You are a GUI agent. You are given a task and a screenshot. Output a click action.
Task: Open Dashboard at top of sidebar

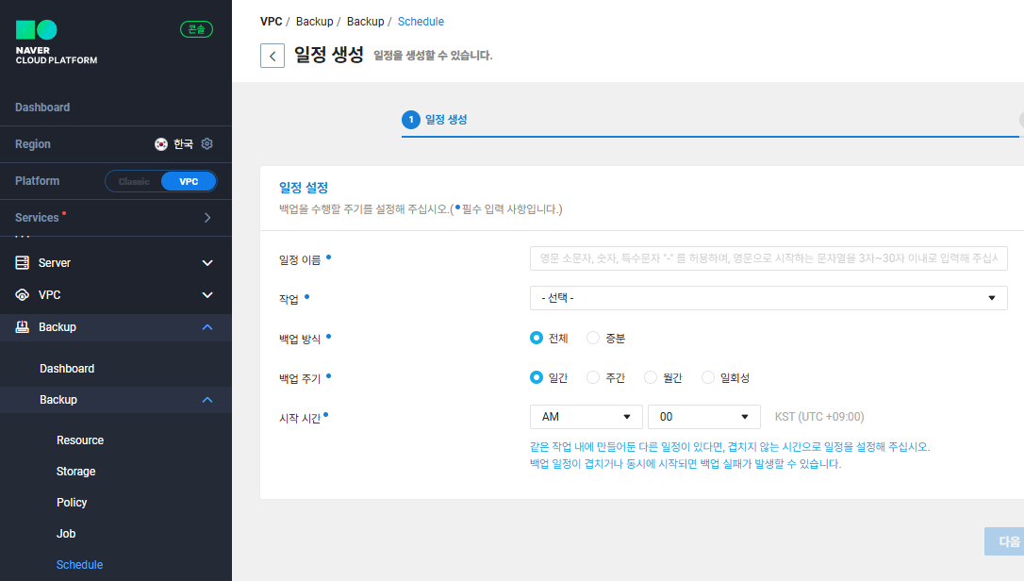click(x=42, y=108)
